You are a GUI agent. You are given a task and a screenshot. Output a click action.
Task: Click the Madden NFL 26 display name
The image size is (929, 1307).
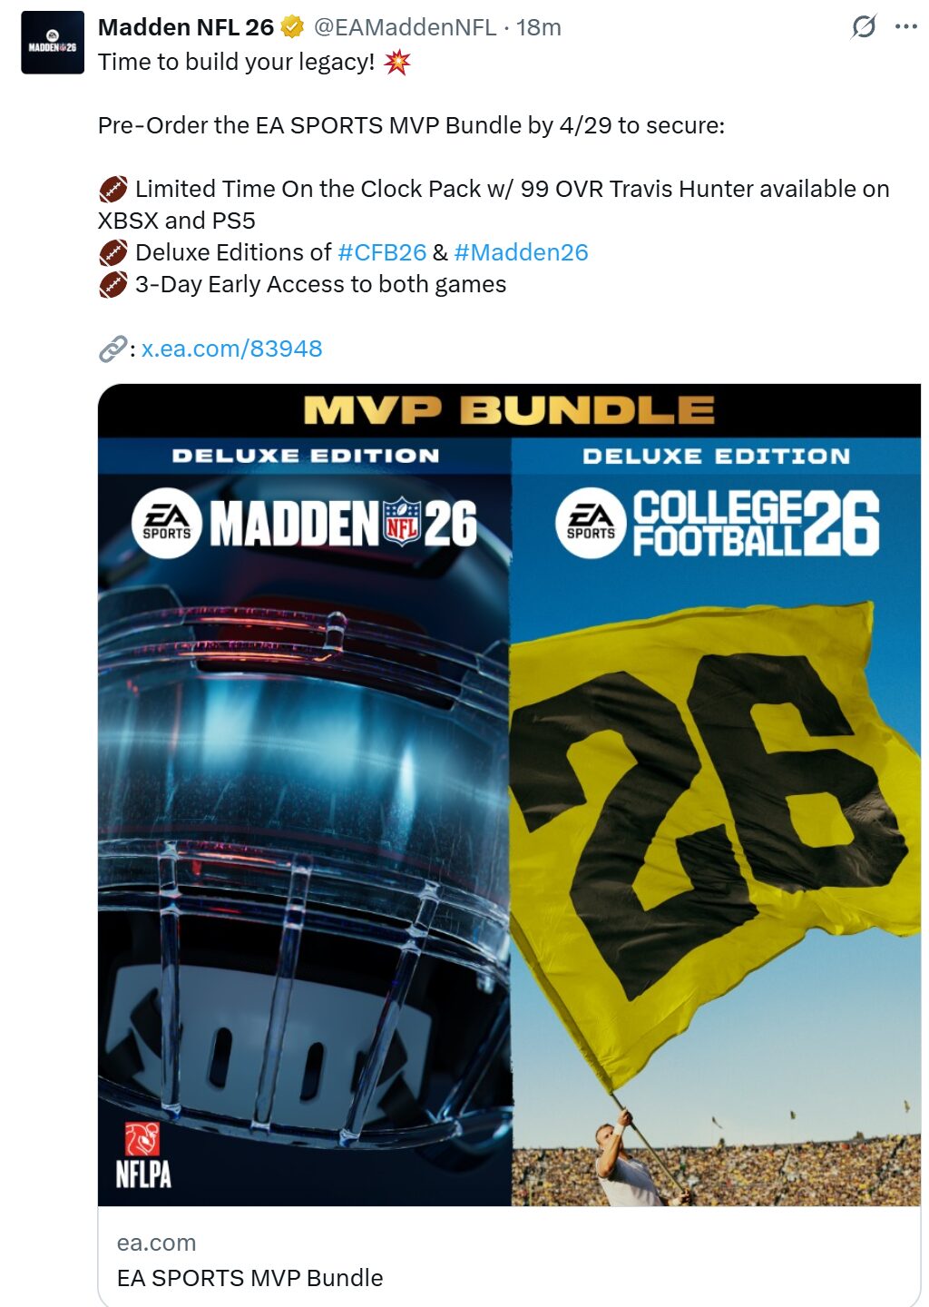(x=186, y=28)
